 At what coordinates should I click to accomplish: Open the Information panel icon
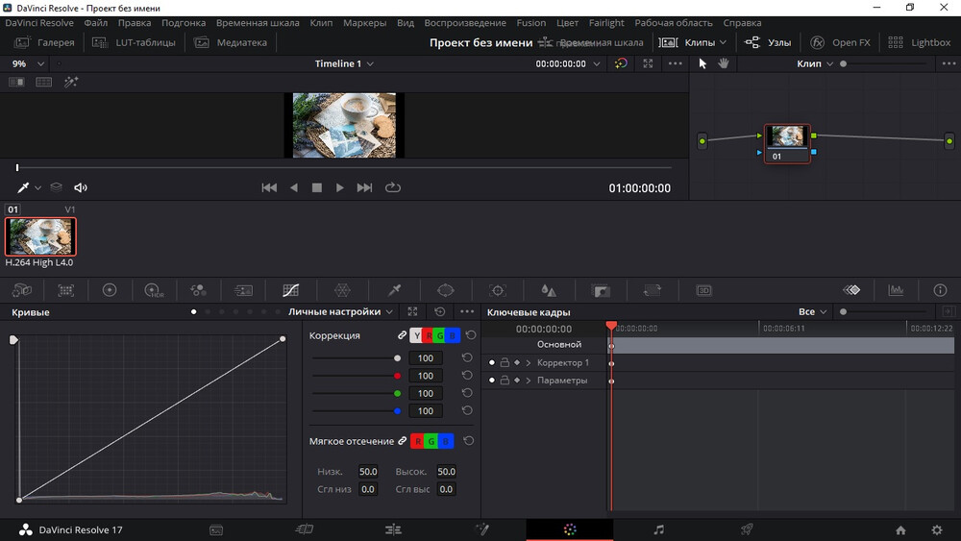[940, 290]
